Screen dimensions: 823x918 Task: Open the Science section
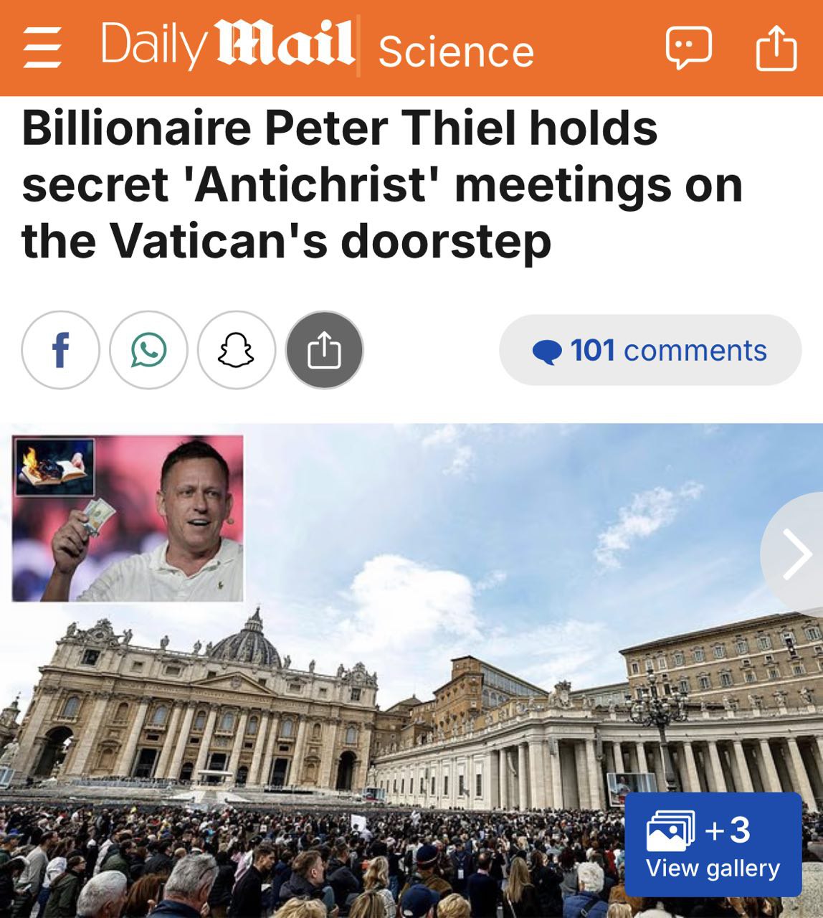456,51
